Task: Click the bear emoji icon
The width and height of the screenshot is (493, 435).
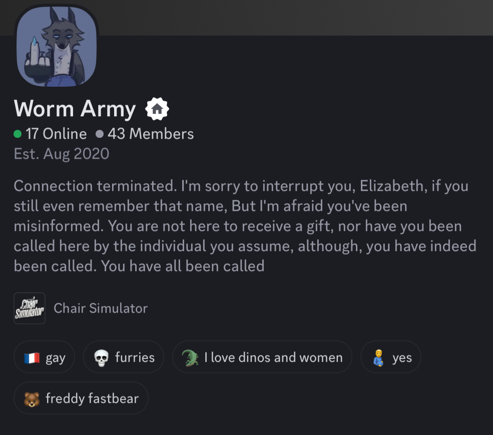Action: click(x=32, y=399)
